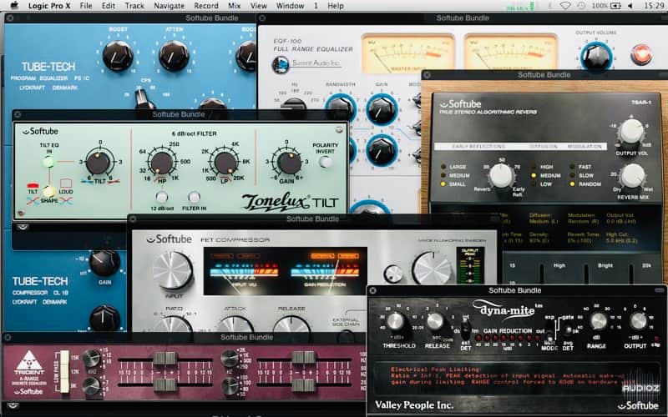Click the Tube-Tech PE 1C Boost knob

(x=118, y=56)
